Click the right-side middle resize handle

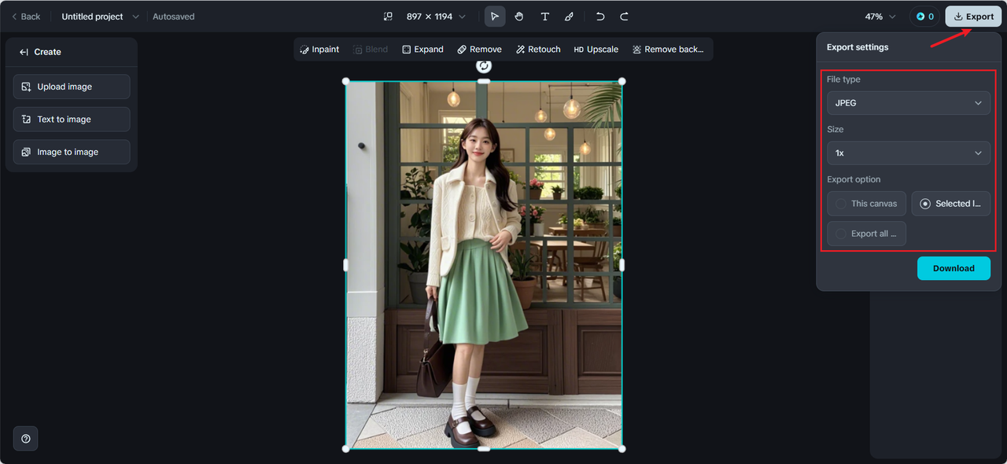(622, 265)
